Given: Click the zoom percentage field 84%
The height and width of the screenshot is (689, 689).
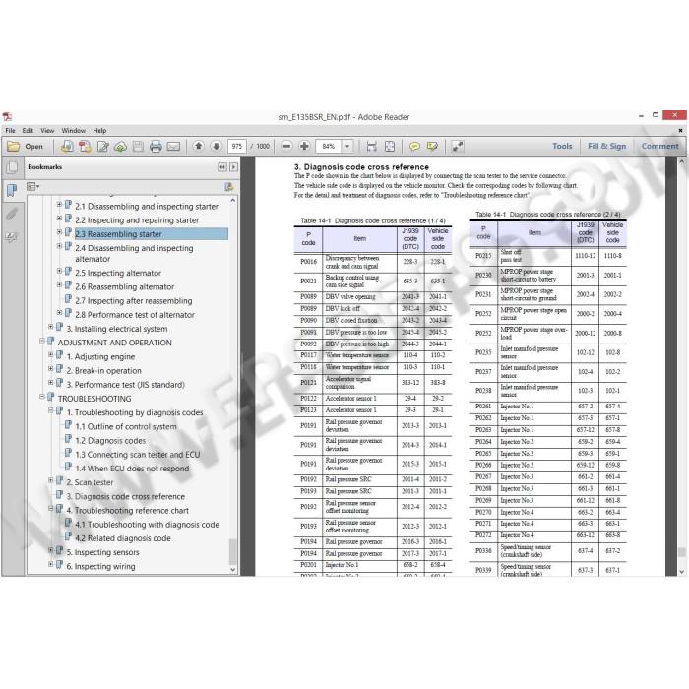Looking at the screenshot, I should pos(328,146).
